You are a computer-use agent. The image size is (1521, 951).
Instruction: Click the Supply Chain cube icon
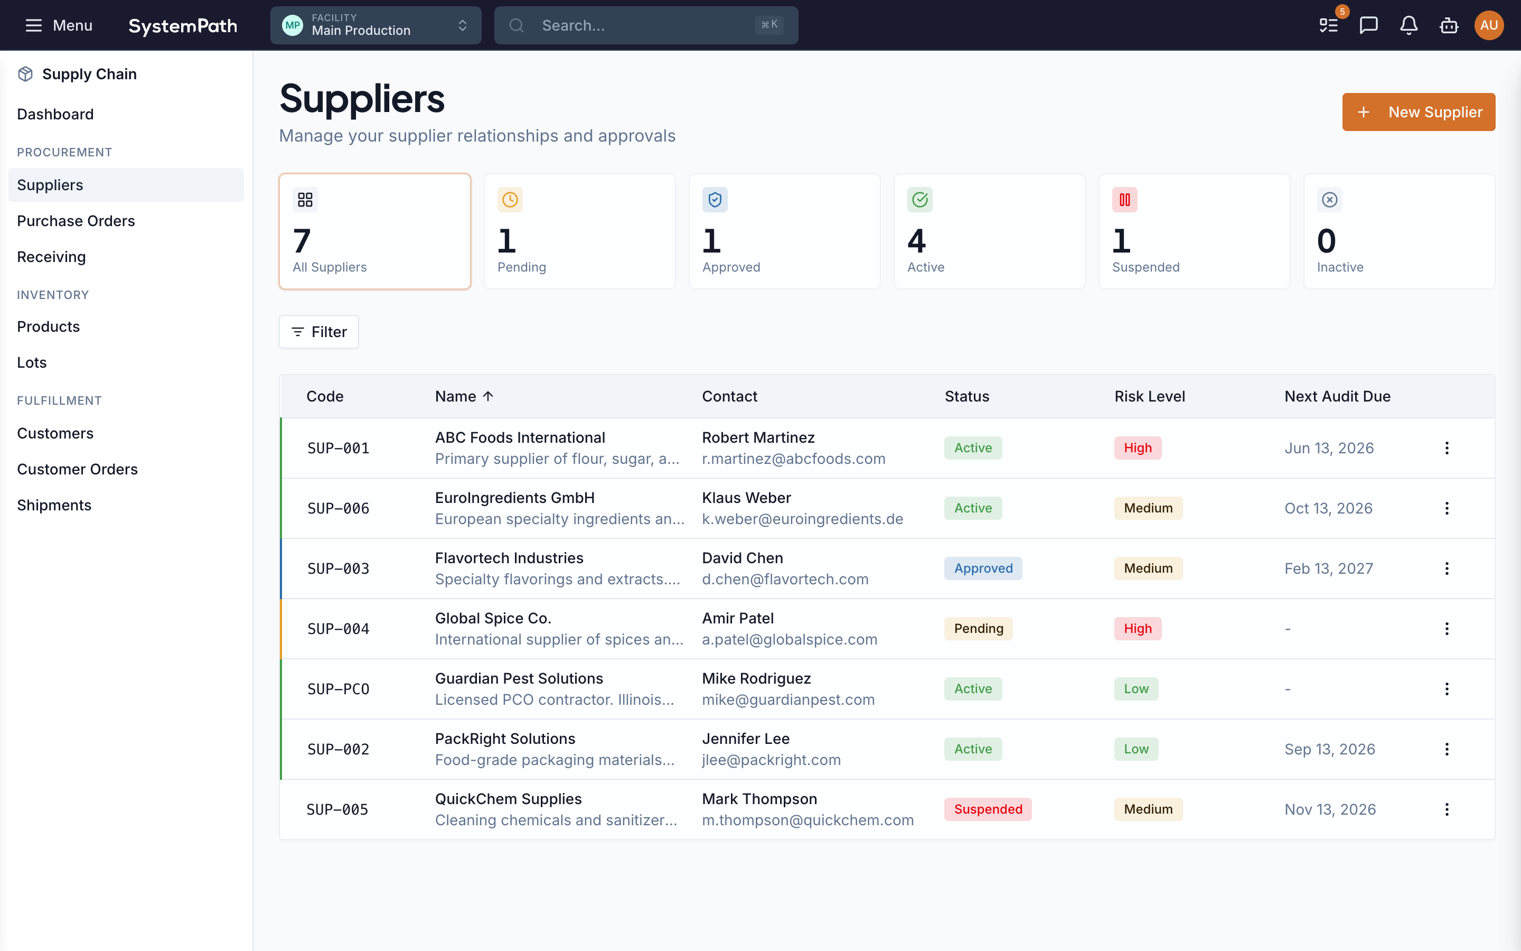pyautogui.click(x=25, y=74)
